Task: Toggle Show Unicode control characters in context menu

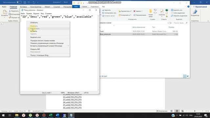Action: (48, 43)
